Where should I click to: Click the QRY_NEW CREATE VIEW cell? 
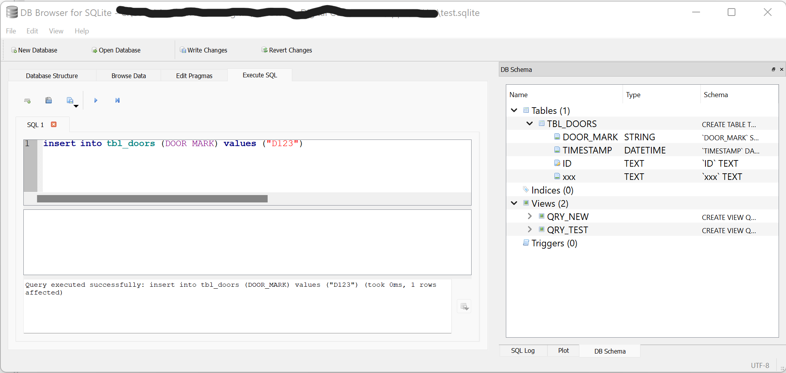(729, 217)
